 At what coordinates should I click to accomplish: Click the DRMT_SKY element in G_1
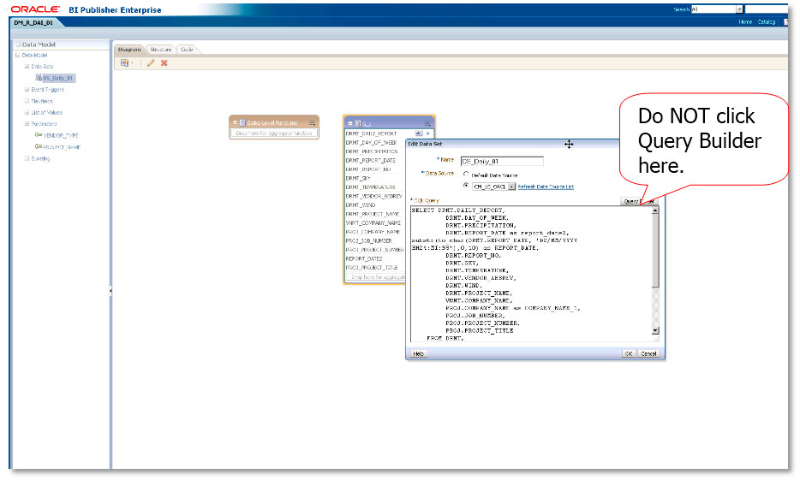point(358,178)
